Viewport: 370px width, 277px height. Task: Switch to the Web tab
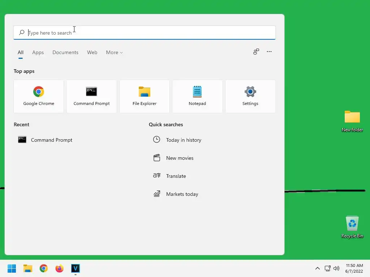point(92,52)
